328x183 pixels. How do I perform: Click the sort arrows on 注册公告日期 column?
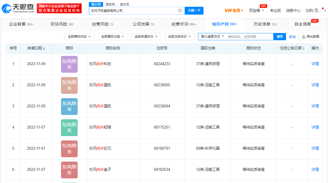pos(303,48)
